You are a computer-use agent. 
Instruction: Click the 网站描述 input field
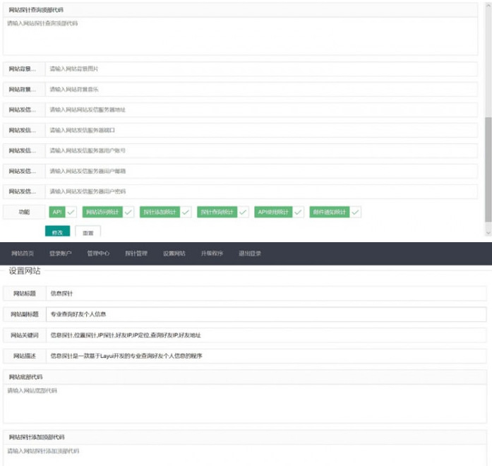[x=266, y=356]
